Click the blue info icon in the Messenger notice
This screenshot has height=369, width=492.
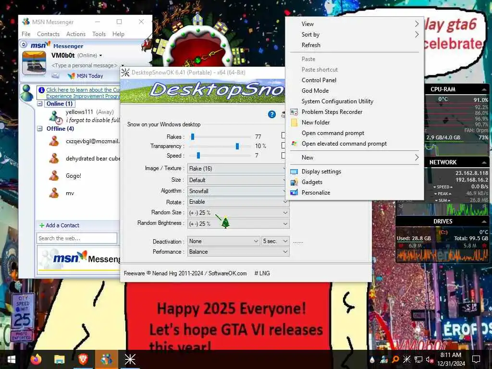41,90
